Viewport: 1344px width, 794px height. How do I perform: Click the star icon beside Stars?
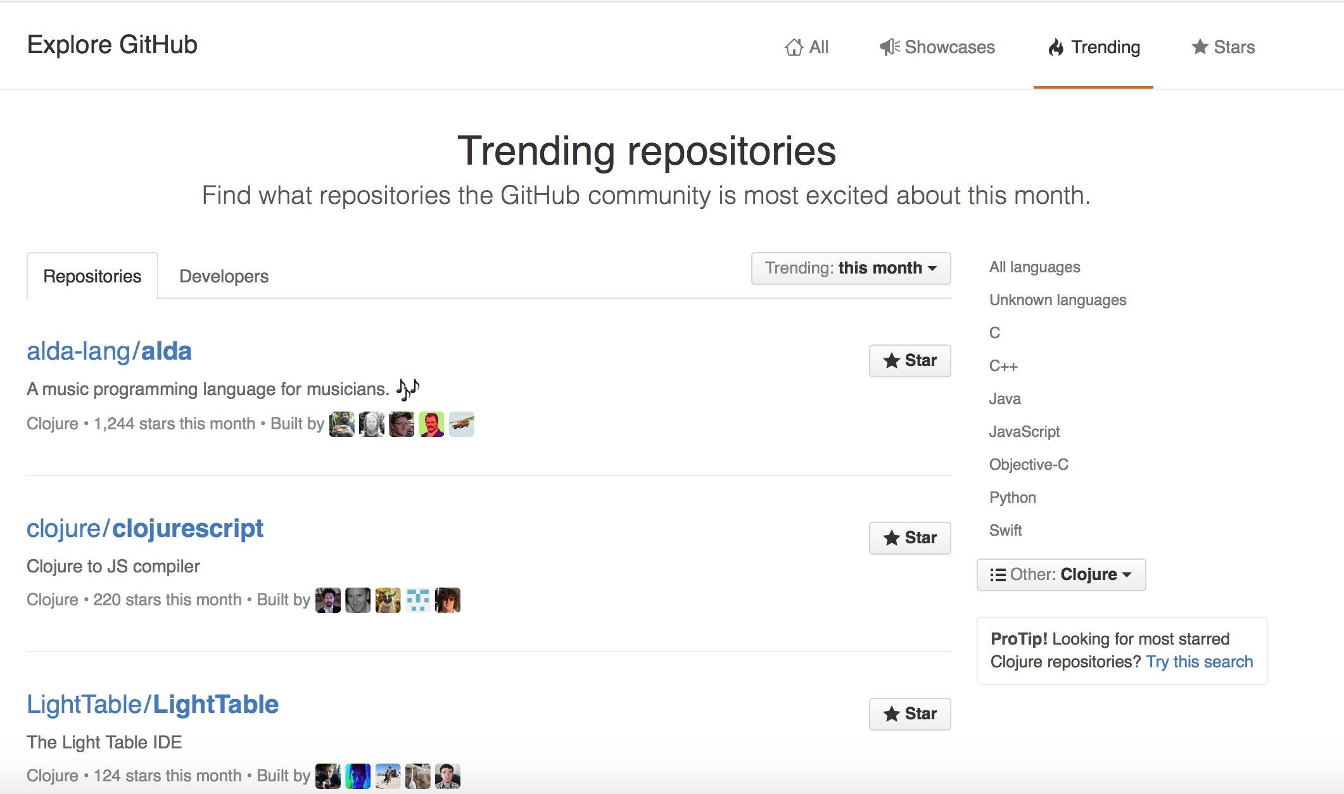tap(1200, 47)
